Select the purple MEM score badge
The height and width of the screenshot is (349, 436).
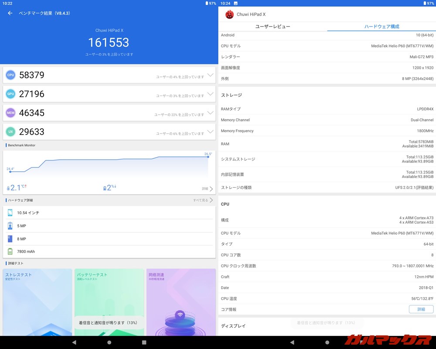click(x=10, y=113)
